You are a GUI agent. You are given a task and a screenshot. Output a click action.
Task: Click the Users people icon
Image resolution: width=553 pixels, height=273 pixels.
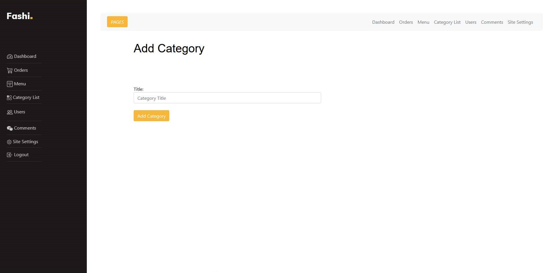point(10,112)
